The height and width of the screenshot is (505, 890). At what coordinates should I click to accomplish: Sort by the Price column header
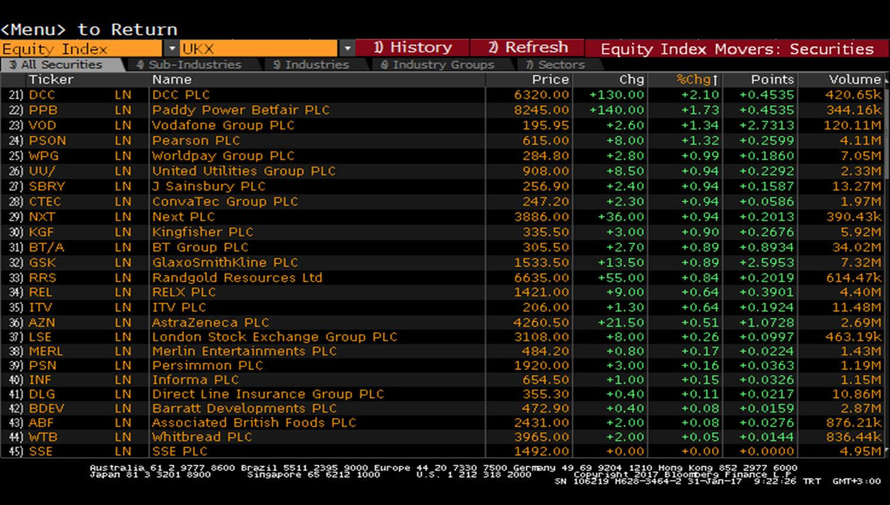point(551,79)
